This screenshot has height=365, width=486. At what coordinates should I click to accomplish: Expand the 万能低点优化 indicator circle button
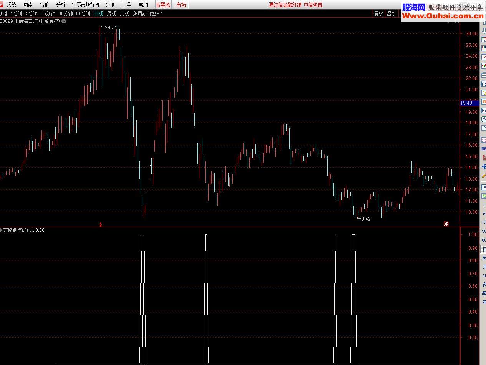[x=1, y=230]
